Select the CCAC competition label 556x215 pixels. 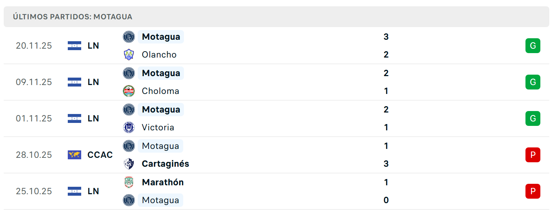100,155
